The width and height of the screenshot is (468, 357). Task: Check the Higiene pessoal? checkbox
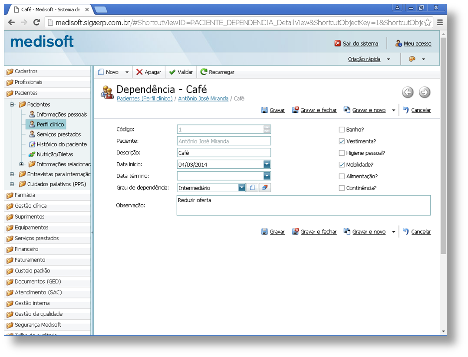pyautogui.click(x=342, y=153)
